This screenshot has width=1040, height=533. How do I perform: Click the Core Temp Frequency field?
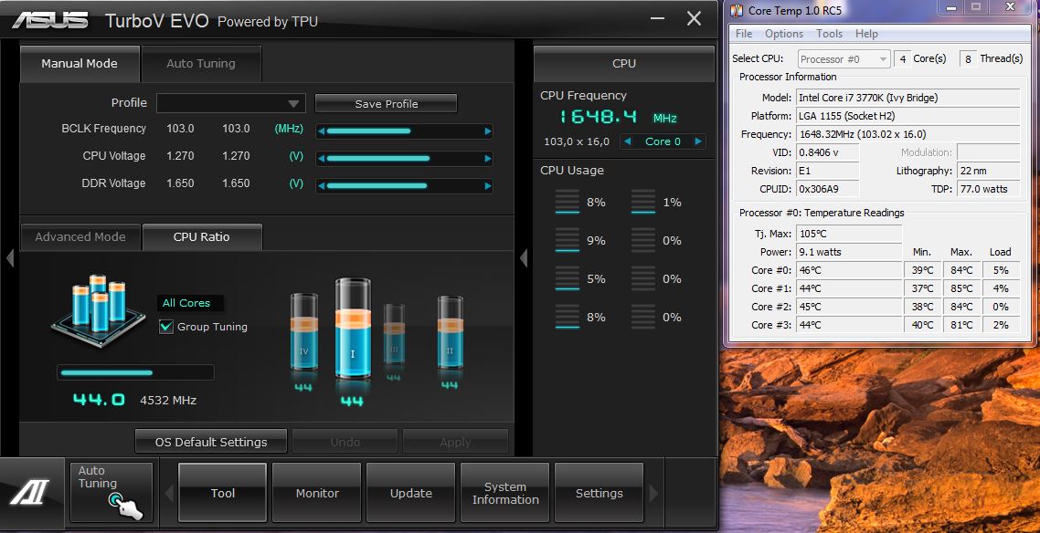pyautogui.click(x=907, y=134)
